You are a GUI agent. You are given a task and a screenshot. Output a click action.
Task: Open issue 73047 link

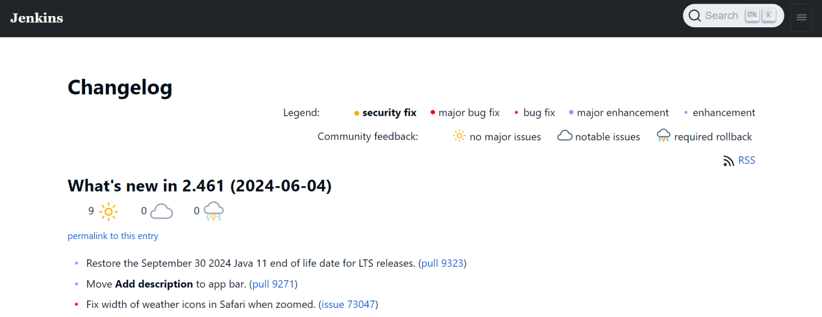[348, 304]
